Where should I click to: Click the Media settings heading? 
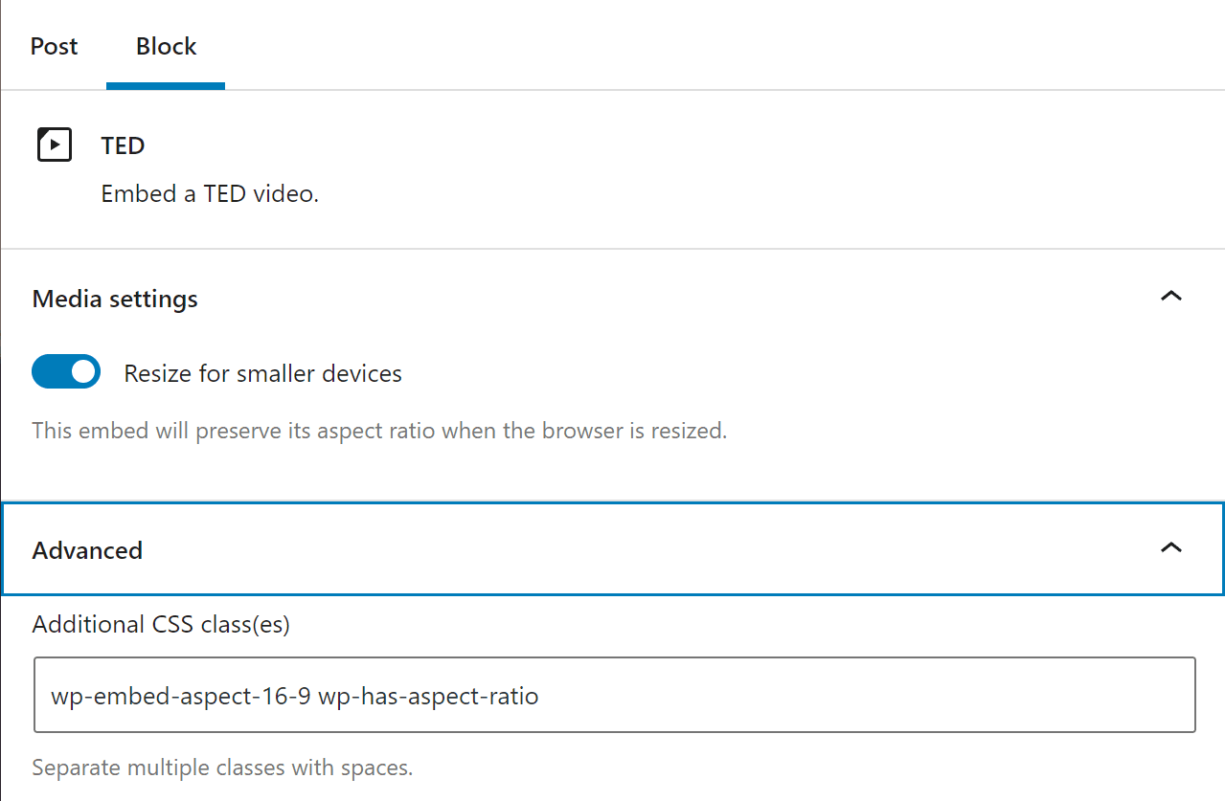114,298
